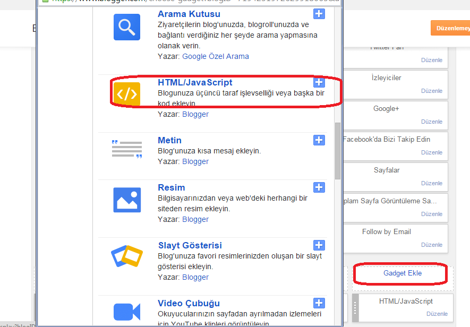Add the Slayt Gösterisi gadget with plus
Screen dimensions: 470x327
click(319, 245)
